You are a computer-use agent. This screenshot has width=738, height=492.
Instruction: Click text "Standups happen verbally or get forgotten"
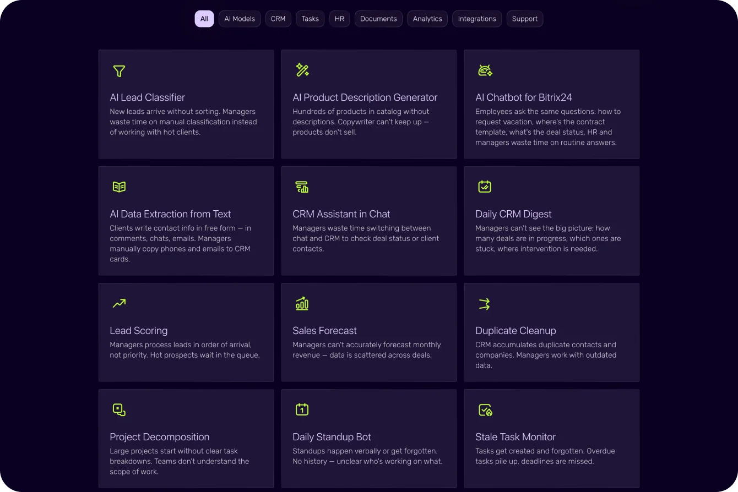(365, 451)
